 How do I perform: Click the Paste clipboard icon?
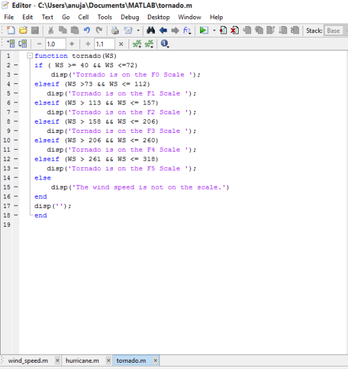[x=75, y=30]
